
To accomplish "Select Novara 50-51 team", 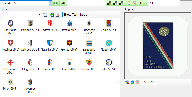I will point(69,26).
